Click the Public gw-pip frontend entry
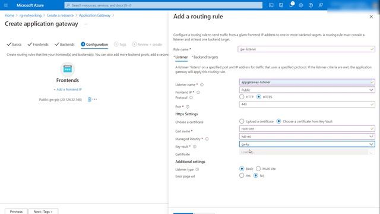The width and height of the screenshot is (380, 214). coord(61,99)
